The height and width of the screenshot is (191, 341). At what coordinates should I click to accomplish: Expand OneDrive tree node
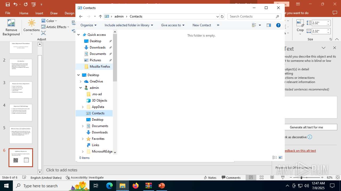81,81
